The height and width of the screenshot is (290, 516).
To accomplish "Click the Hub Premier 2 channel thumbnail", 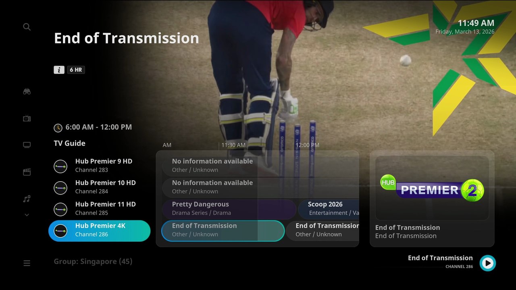I will 432,188.
